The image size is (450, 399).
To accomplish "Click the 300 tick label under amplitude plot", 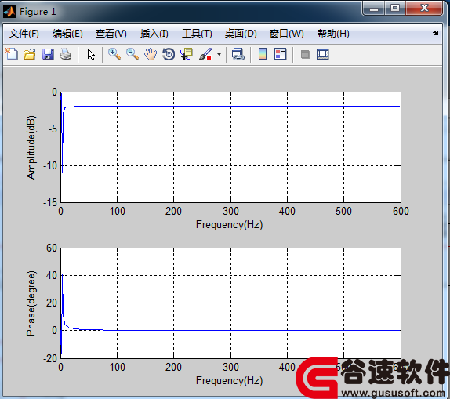I will pyautogui.click(x=230, y=212).
